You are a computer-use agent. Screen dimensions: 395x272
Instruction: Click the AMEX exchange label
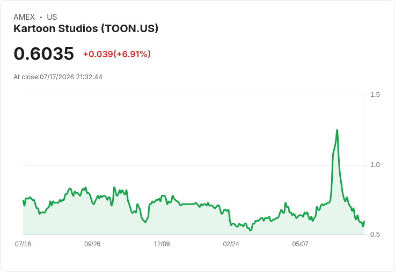(24, 17)
